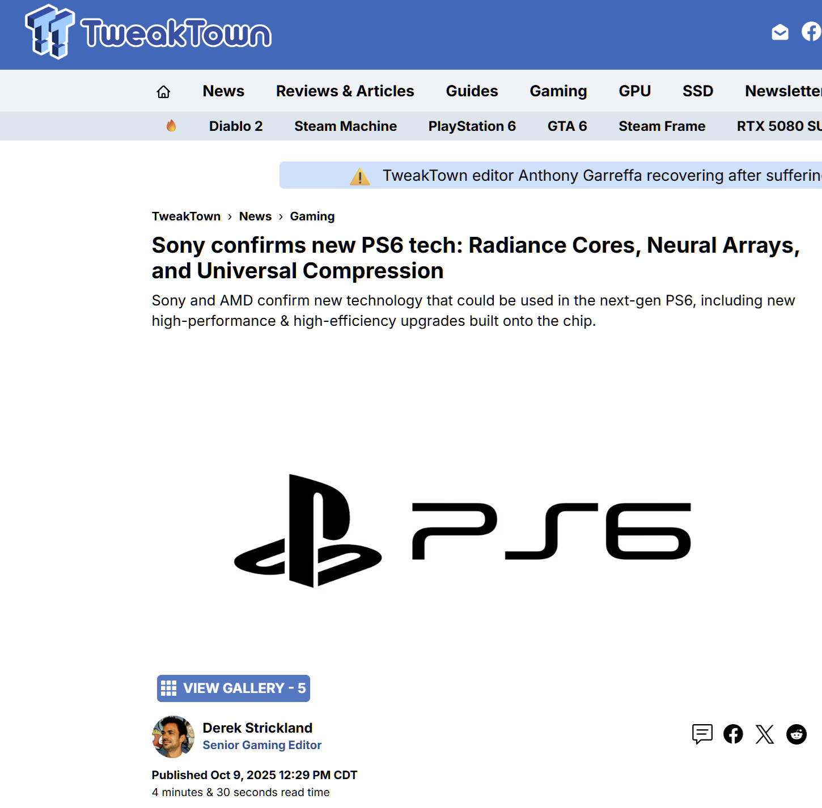Image resolution: width=822 pixels, height=808 pixels.
Task: Go to the home page icon
Action: click(x=163, y=91)
